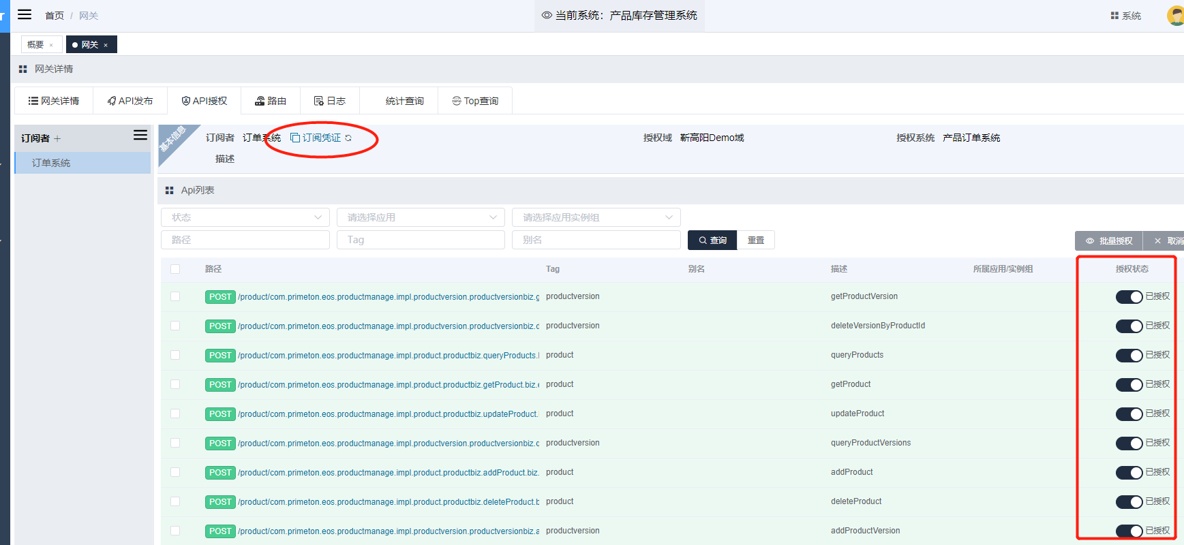Viewport: 1184px width, 545px height.
Task: Tick the checkbox for the queryProducts row
Action: 175,355
